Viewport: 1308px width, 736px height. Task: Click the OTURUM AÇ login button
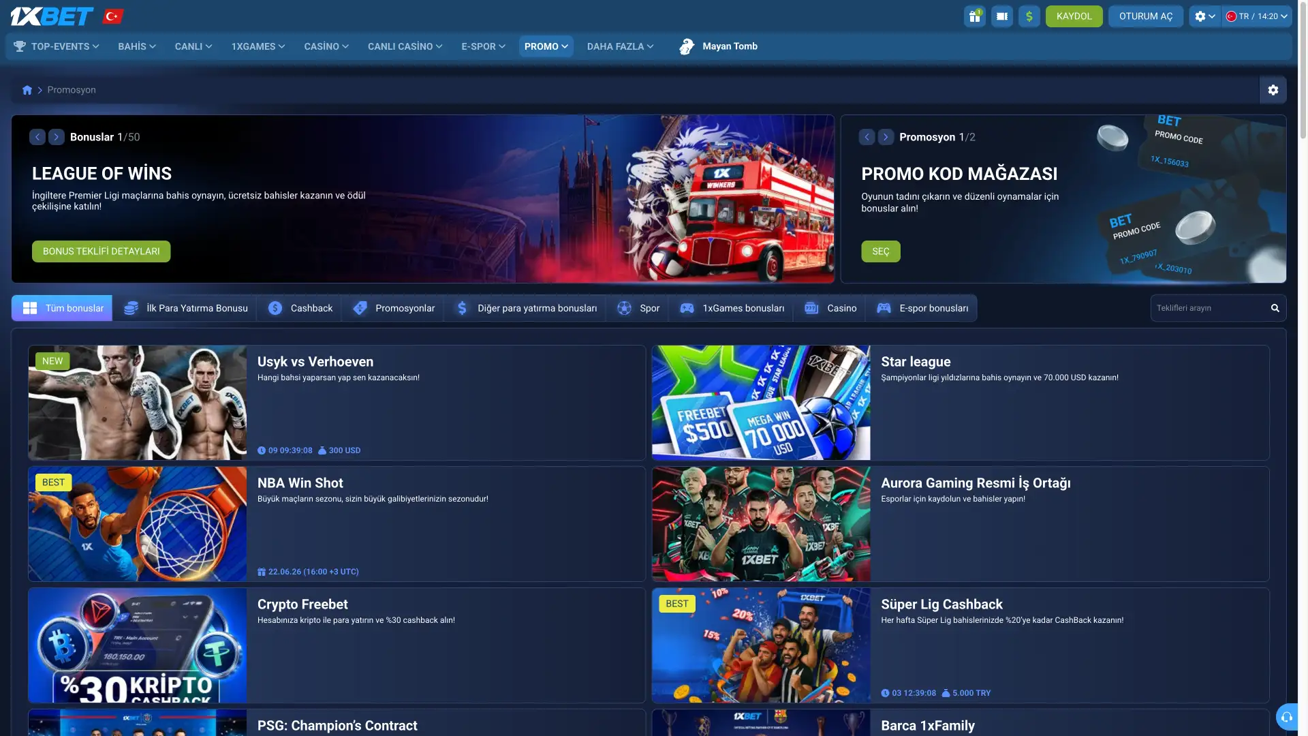(x=1146, y=16)
